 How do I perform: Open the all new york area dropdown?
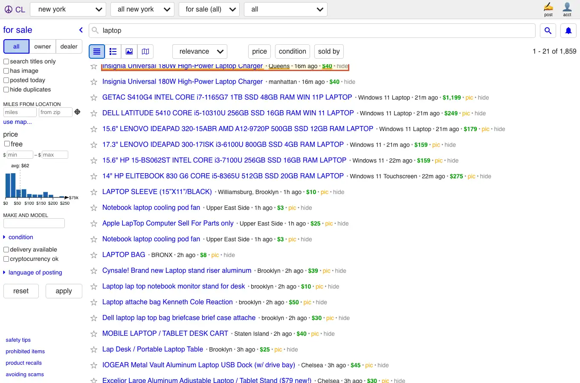[142, 9]
